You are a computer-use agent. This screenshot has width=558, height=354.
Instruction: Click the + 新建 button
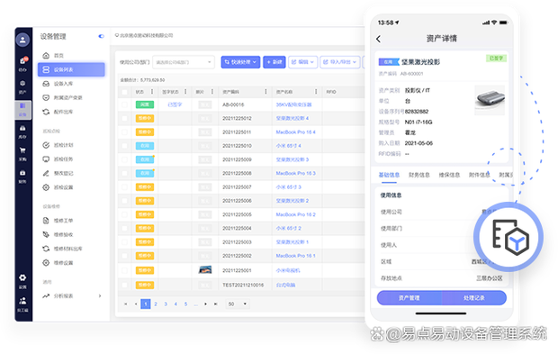tap(274, 62)
